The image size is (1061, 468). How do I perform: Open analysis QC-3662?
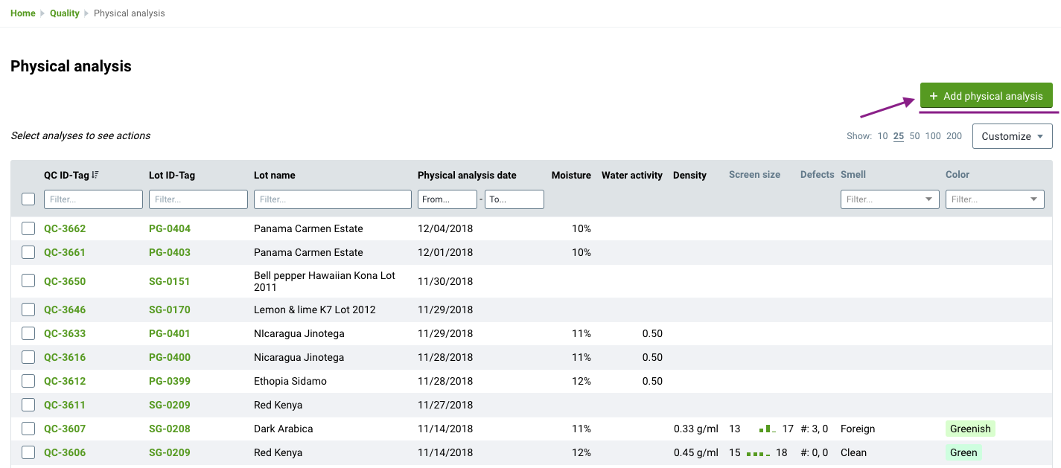65,228
